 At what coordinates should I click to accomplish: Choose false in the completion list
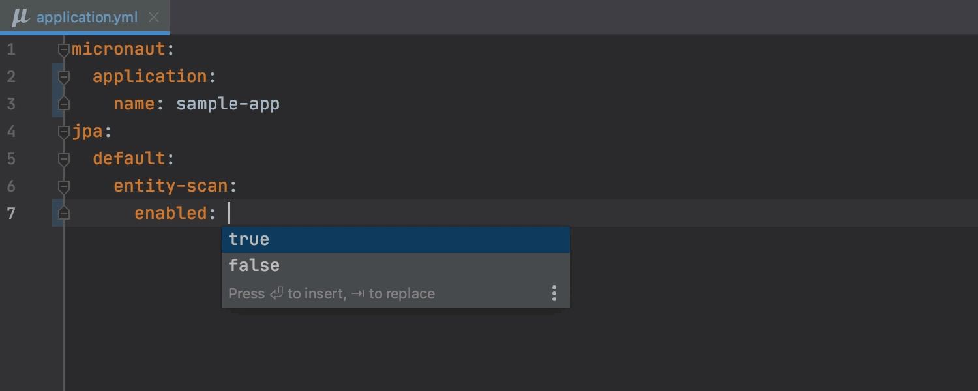pos(396,266)
